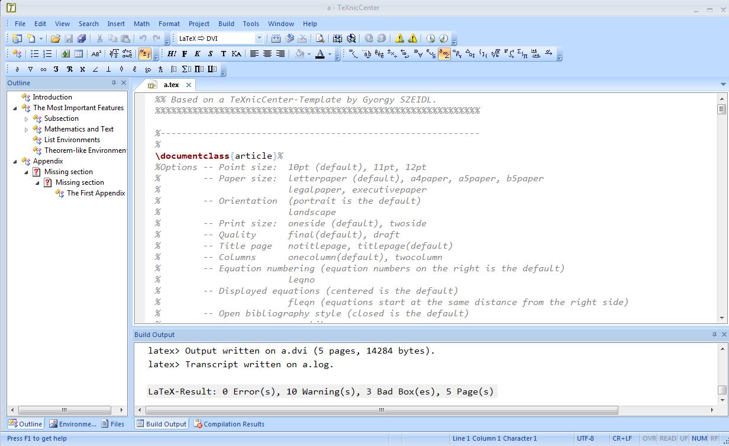Click the Build Output horizontal scrollbar

tap(382, 410)
